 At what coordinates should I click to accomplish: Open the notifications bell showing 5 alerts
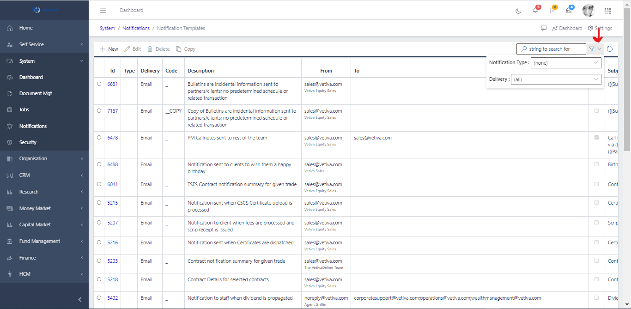tap(535, 11)
